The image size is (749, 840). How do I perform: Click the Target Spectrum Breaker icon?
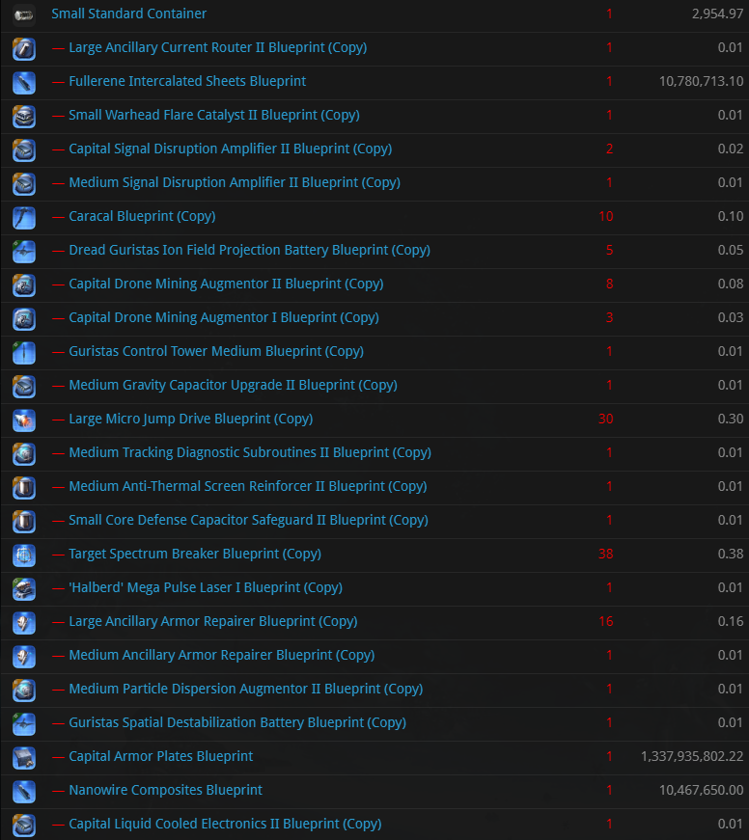(23, 555)
